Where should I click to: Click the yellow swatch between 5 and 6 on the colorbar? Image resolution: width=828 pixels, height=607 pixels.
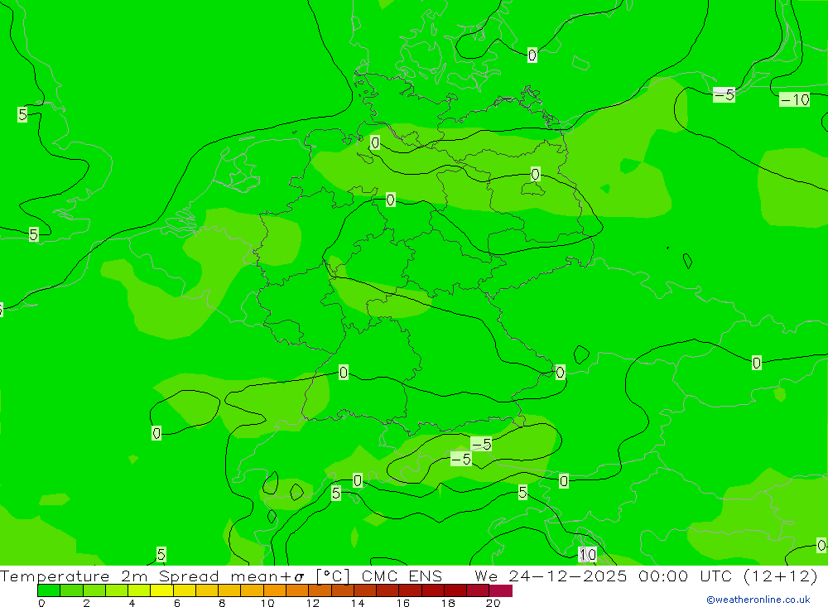pyautogui.click(x=161, y=590)
